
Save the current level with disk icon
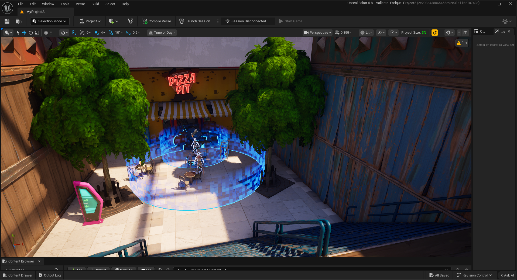(7, 21)
